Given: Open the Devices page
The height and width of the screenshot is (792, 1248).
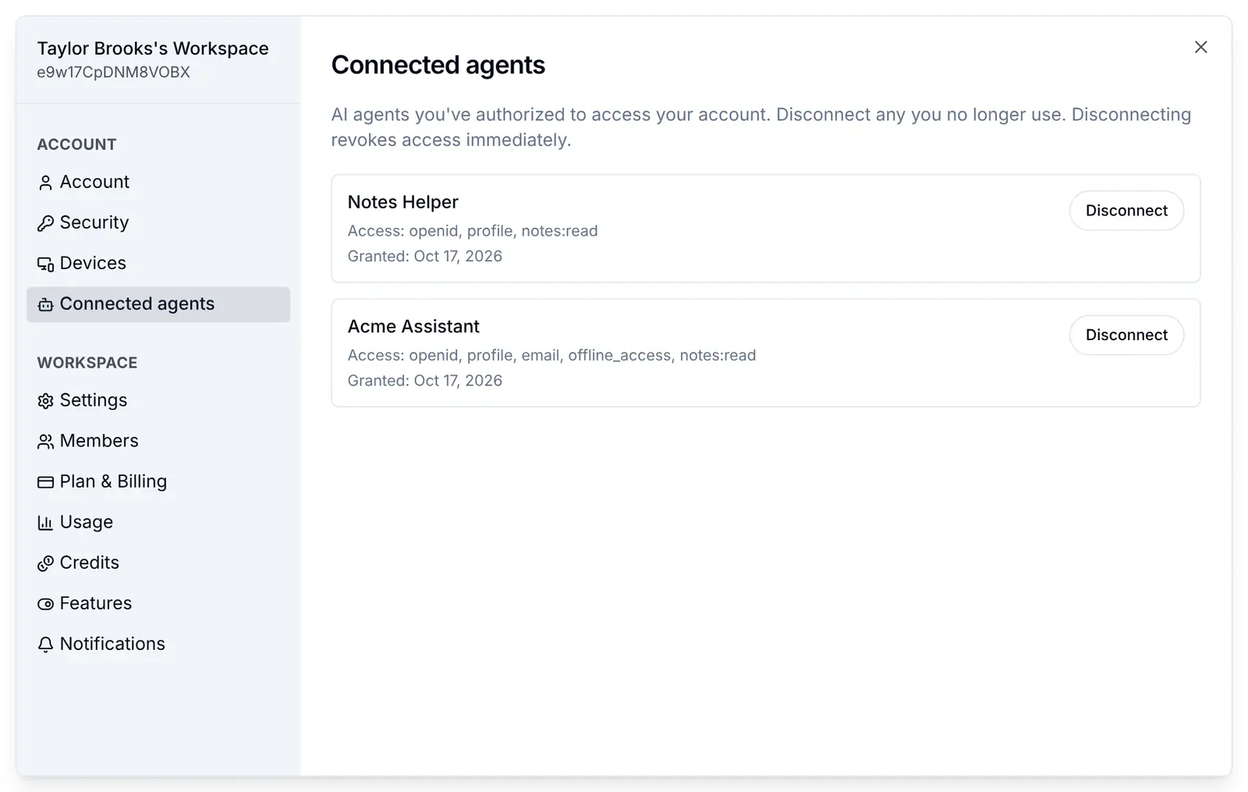Looking at the screenshot, I should 158,263.
